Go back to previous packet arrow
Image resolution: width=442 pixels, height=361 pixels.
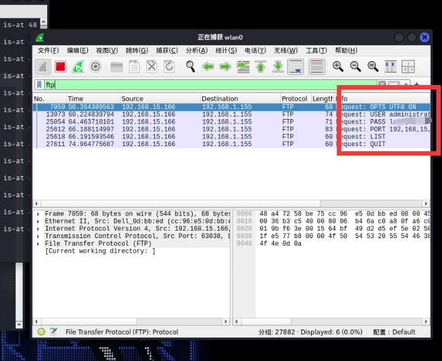tap(208, 66)
